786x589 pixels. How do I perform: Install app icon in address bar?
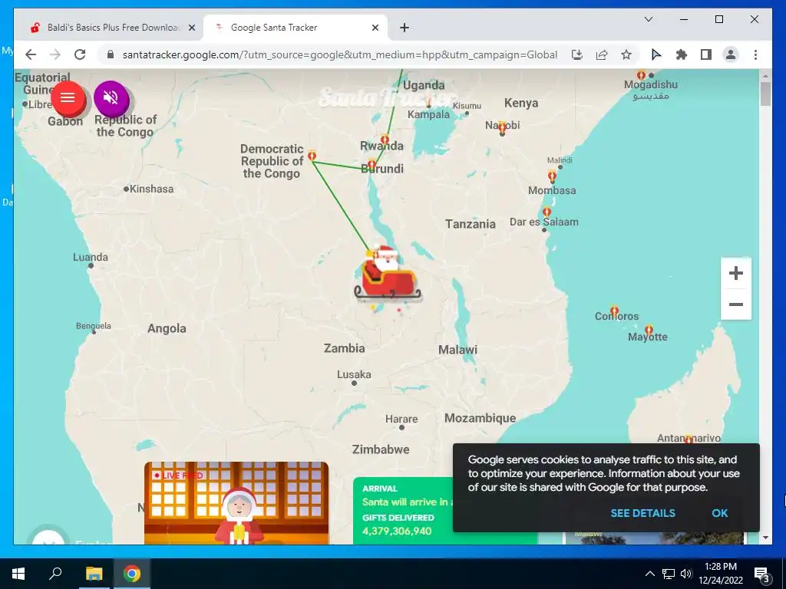click(x=577, y=54)
